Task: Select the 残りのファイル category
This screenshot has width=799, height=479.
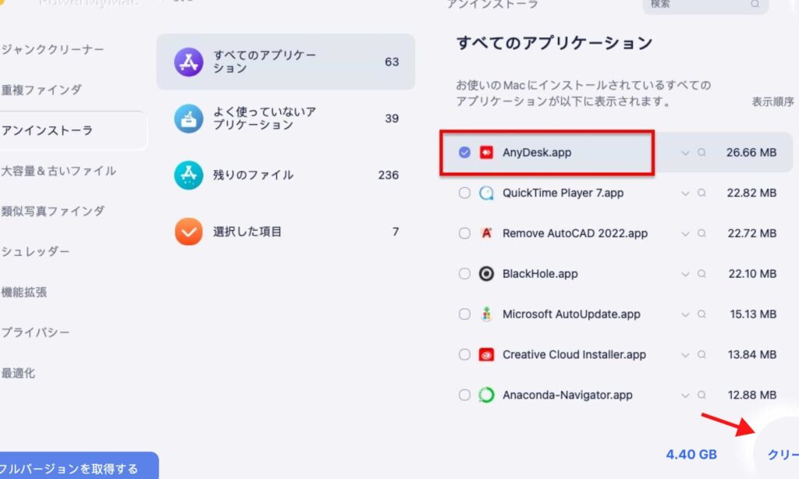Action: pyautogui.click(x=253, y=175)
